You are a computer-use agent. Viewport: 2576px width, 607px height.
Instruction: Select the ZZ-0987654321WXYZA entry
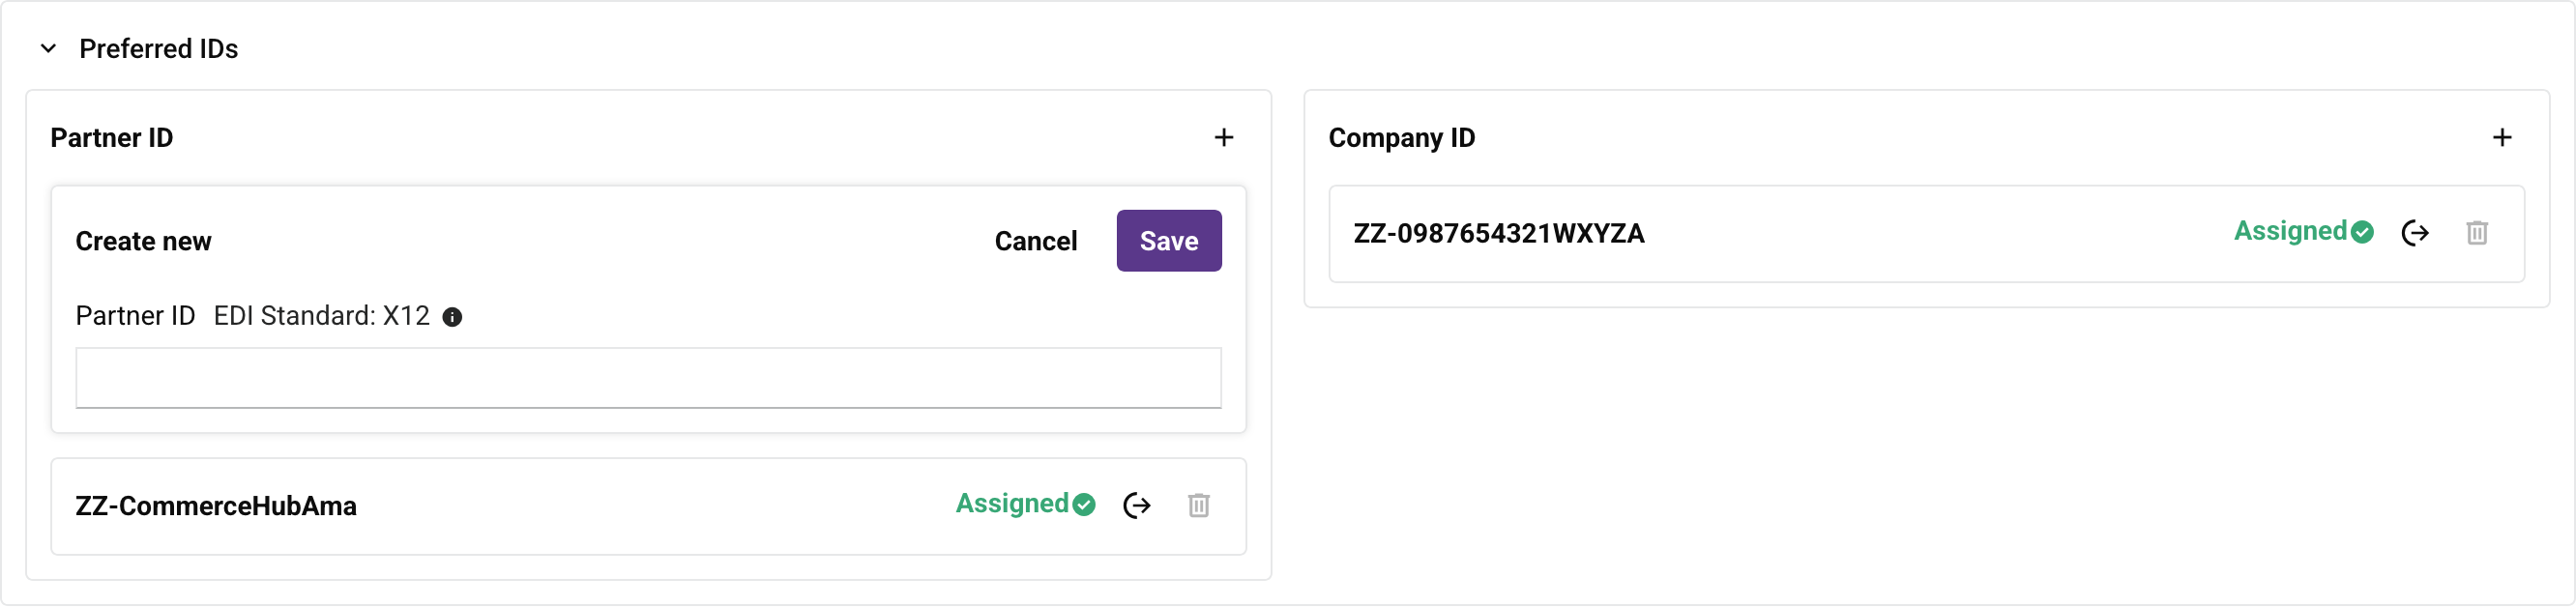coord(1500,234)
